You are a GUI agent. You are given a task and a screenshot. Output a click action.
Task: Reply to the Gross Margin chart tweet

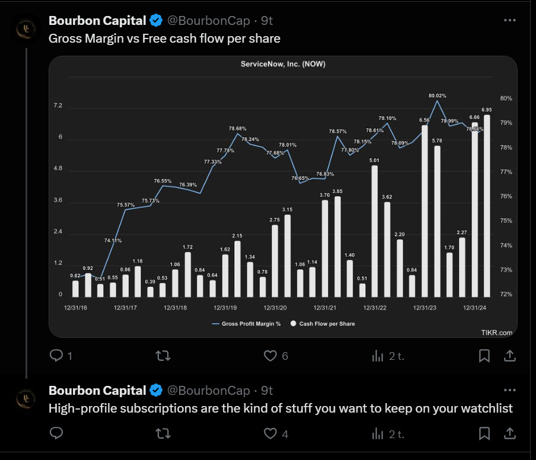pyautogui.click(x=57, y=356)
